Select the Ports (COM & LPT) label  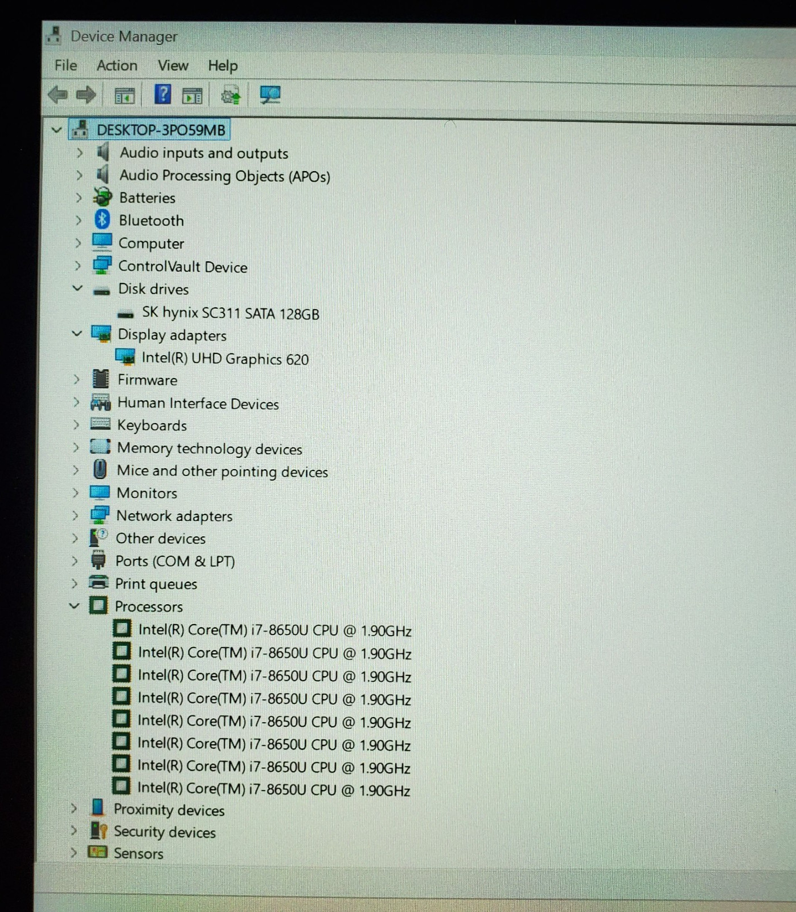pos(175,561)
